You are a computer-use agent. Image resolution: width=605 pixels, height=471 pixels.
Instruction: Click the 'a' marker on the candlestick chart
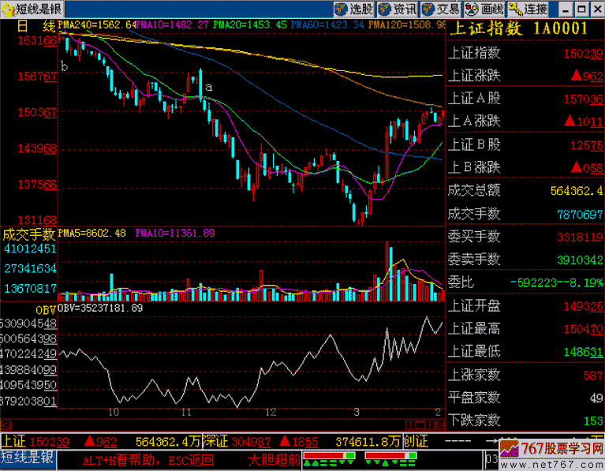point(209,88)
